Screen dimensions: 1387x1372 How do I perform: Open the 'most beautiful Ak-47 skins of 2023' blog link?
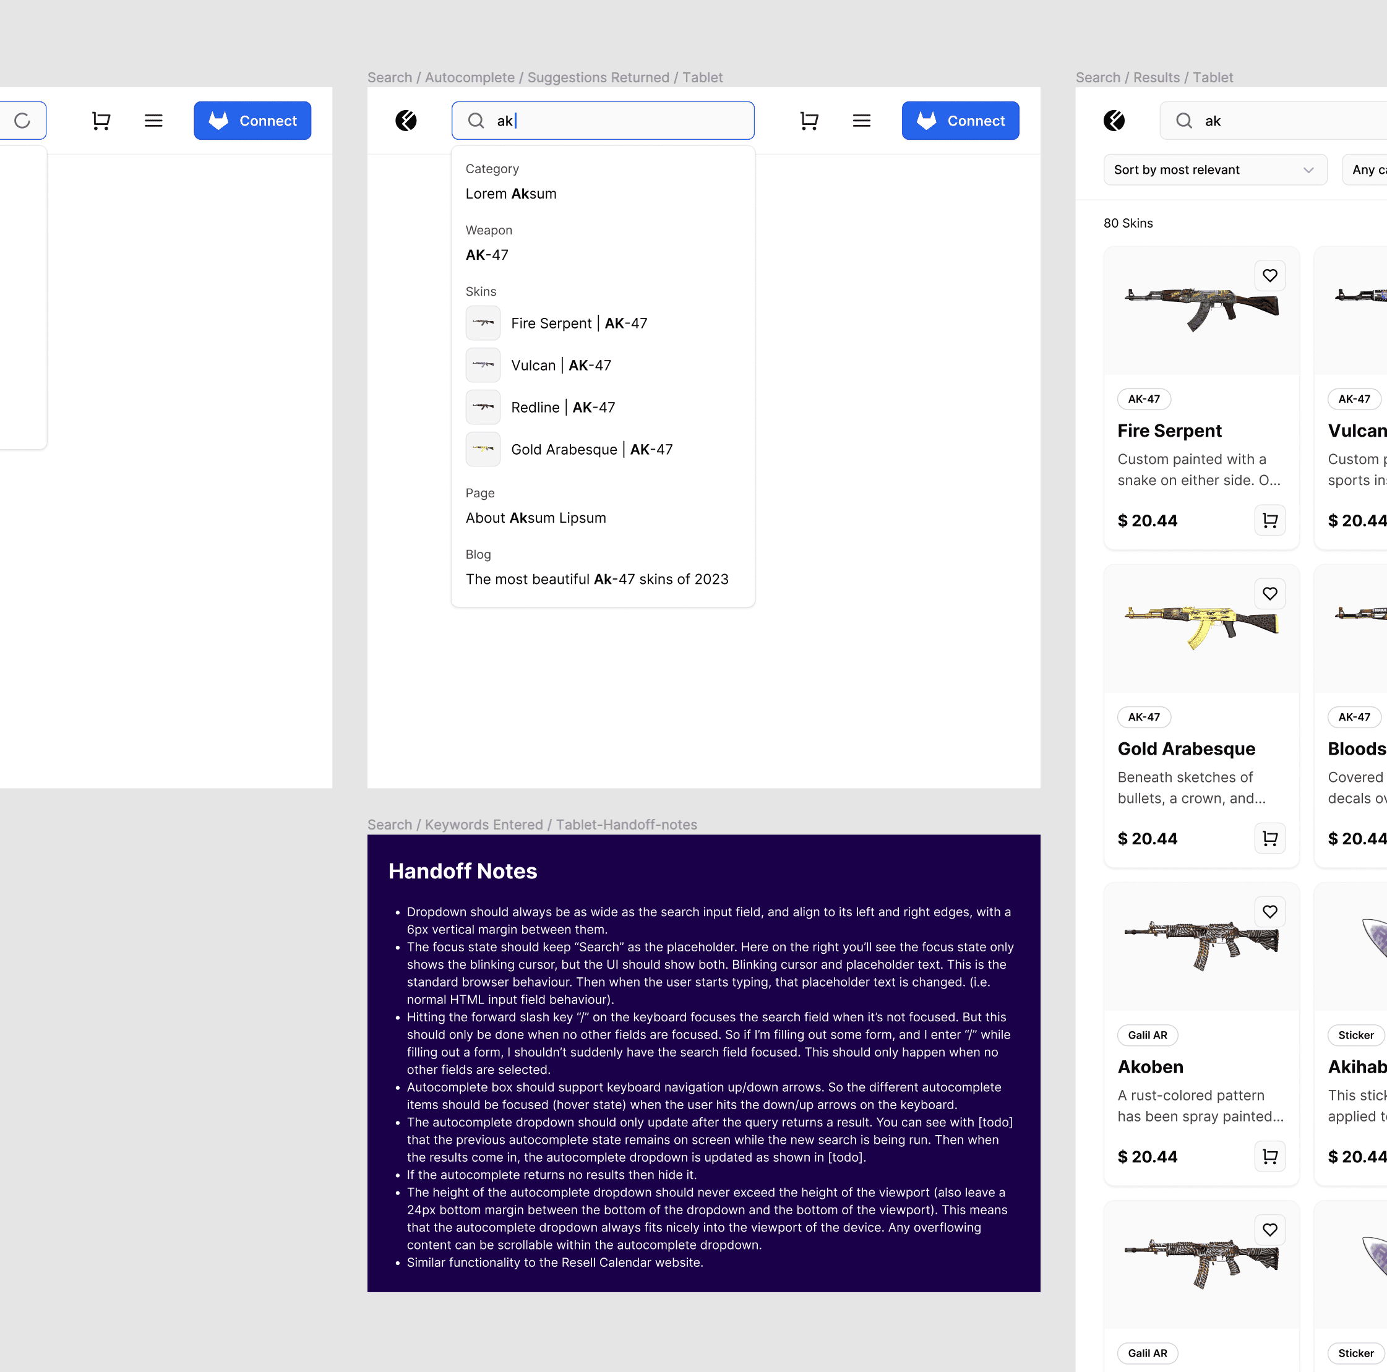596,580
